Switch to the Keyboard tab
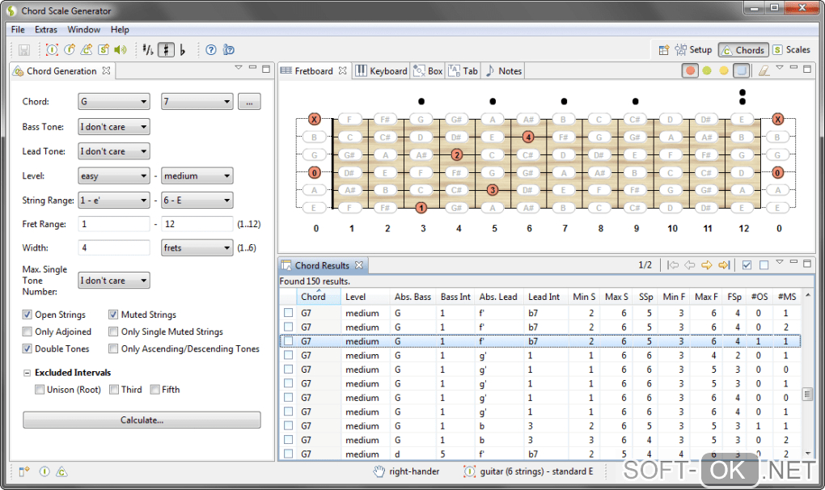The height and width of the screenshot is (490, 825). click(x=382, y=71)
